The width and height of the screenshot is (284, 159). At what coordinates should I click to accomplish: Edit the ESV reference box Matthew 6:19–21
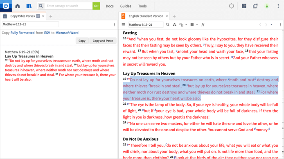146,24
